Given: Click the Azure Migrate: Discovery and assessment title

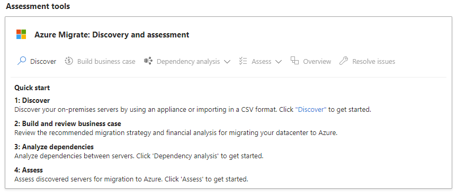Looking at the screenshot, I should coord(112,35).
